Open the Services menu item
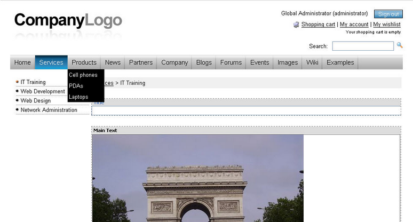Viewport: 413px width, 222px height. [x=51, y=62]
